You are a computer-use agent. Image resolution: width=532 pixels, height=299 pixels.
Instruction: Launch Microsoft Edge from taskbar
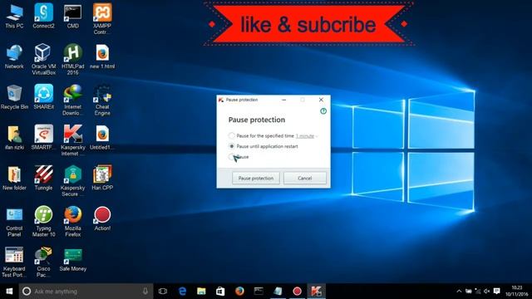(183, 292)
